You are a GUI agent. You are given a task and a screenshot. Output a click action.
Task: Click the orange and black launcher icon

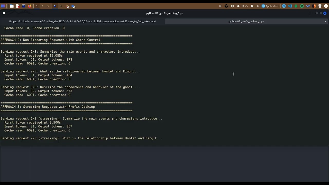point(314,6)
